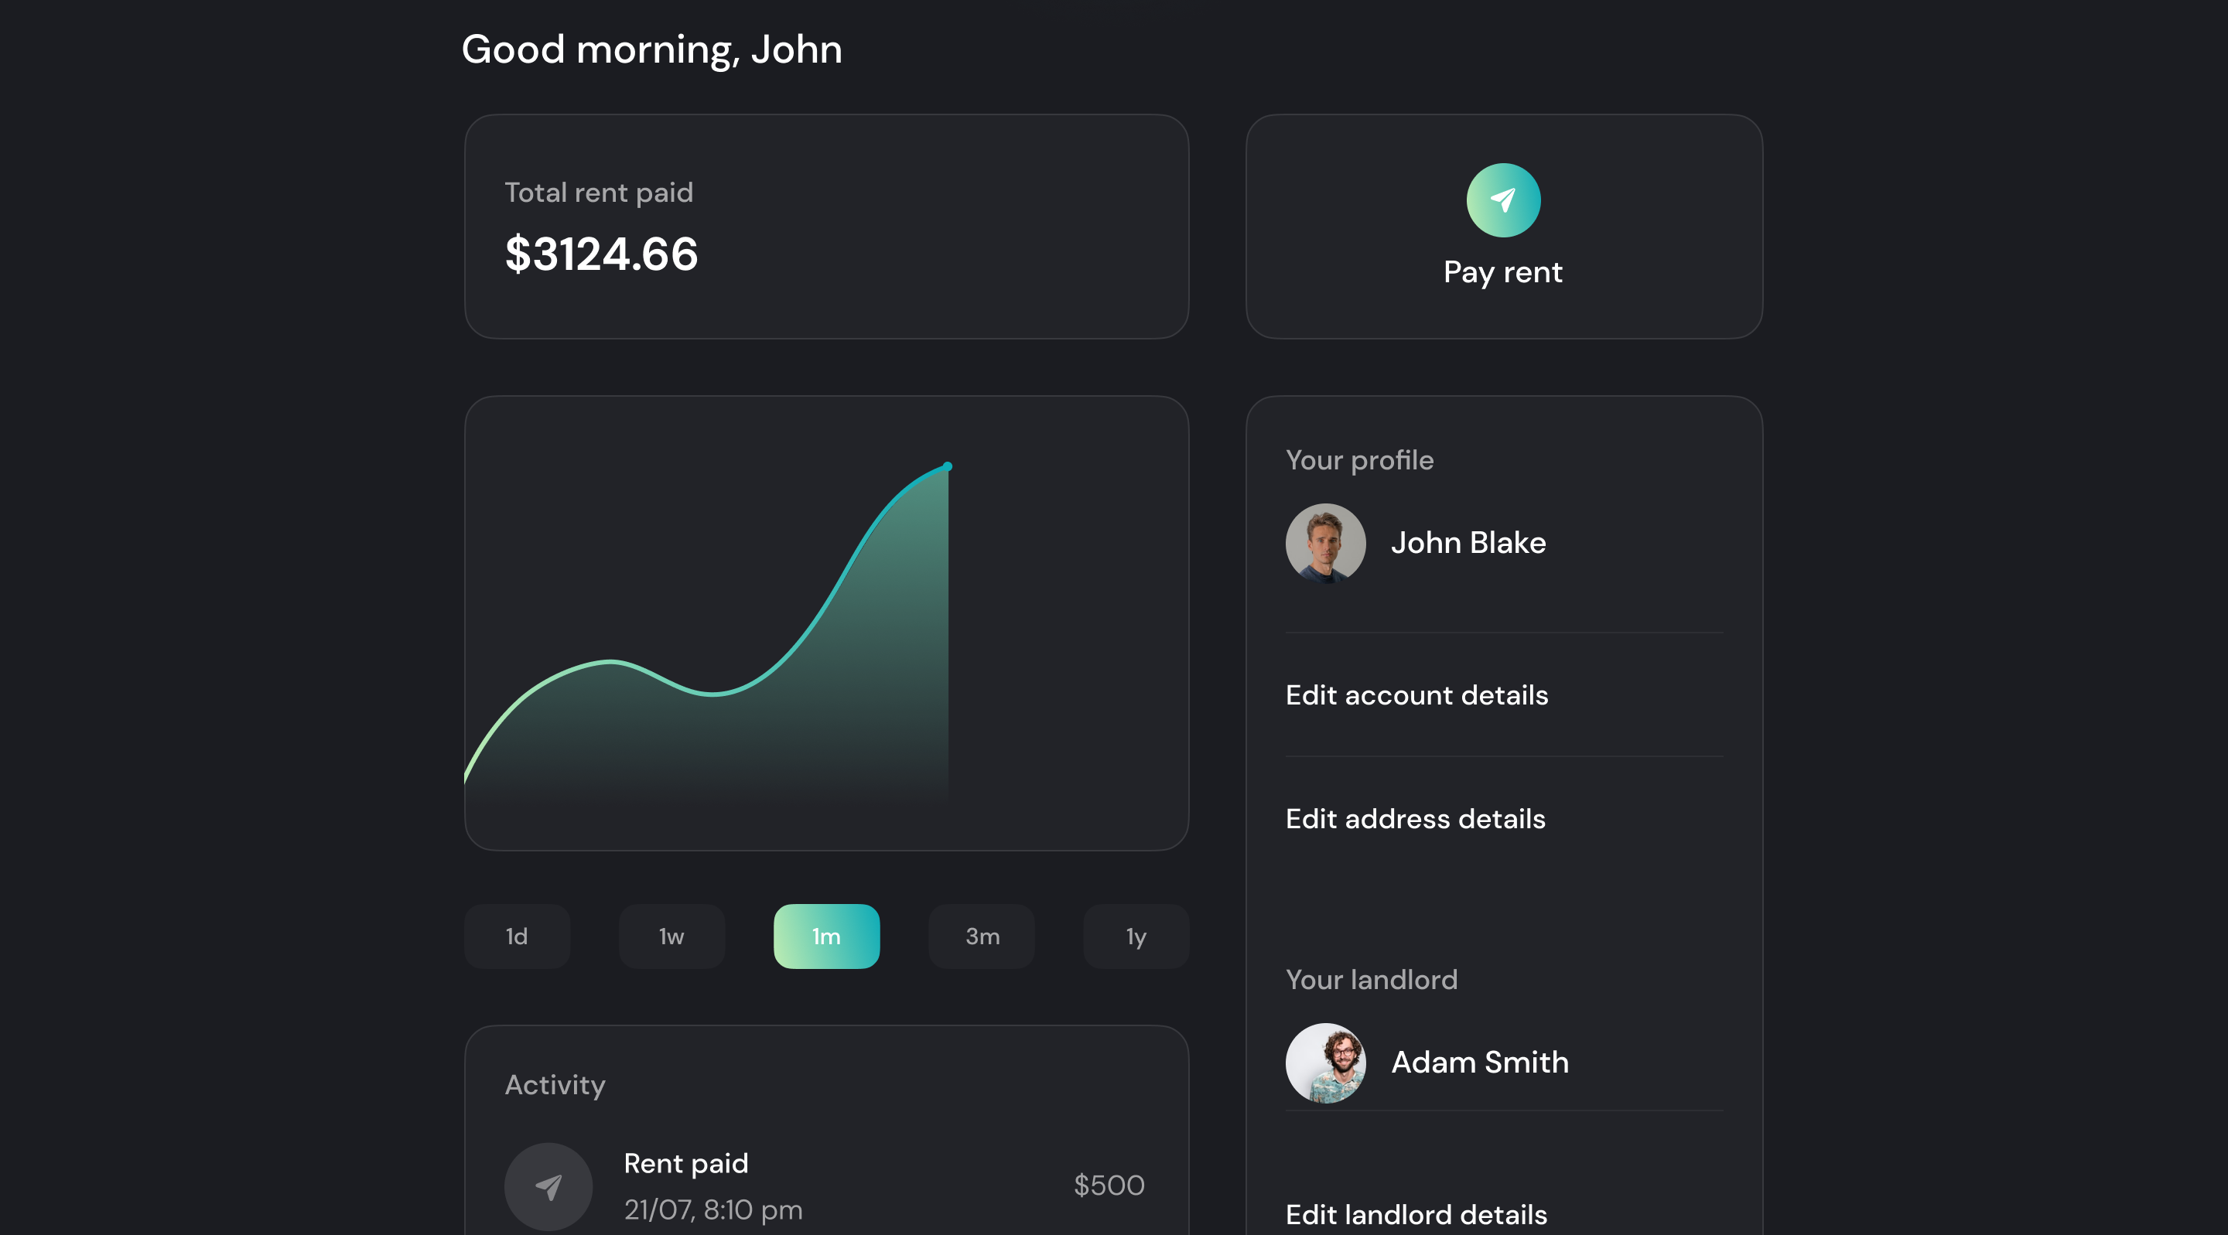Click Adam Smith's landlord avatar

(1325, 1062)
